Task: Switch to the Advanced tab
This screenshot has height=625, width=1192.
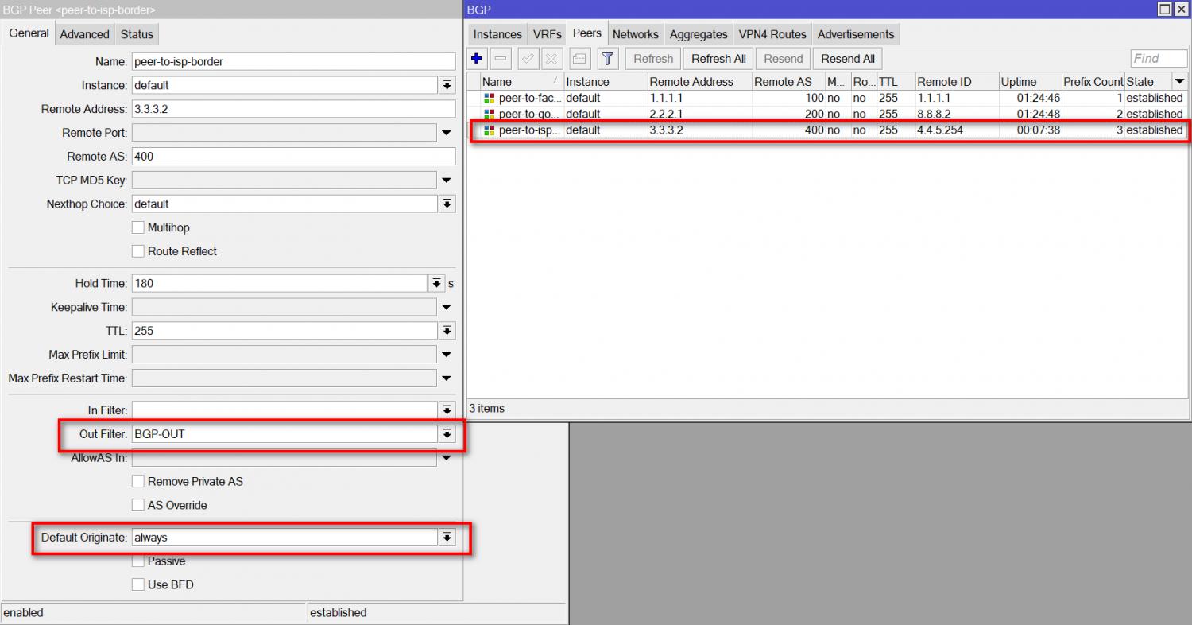Action: click(84, 34)
